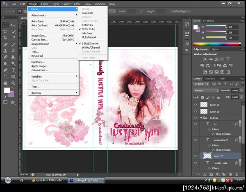Select the History Brush tool
Image resolution: width=246 pixels, height=192 pixels.
click(x=13, y=51)
